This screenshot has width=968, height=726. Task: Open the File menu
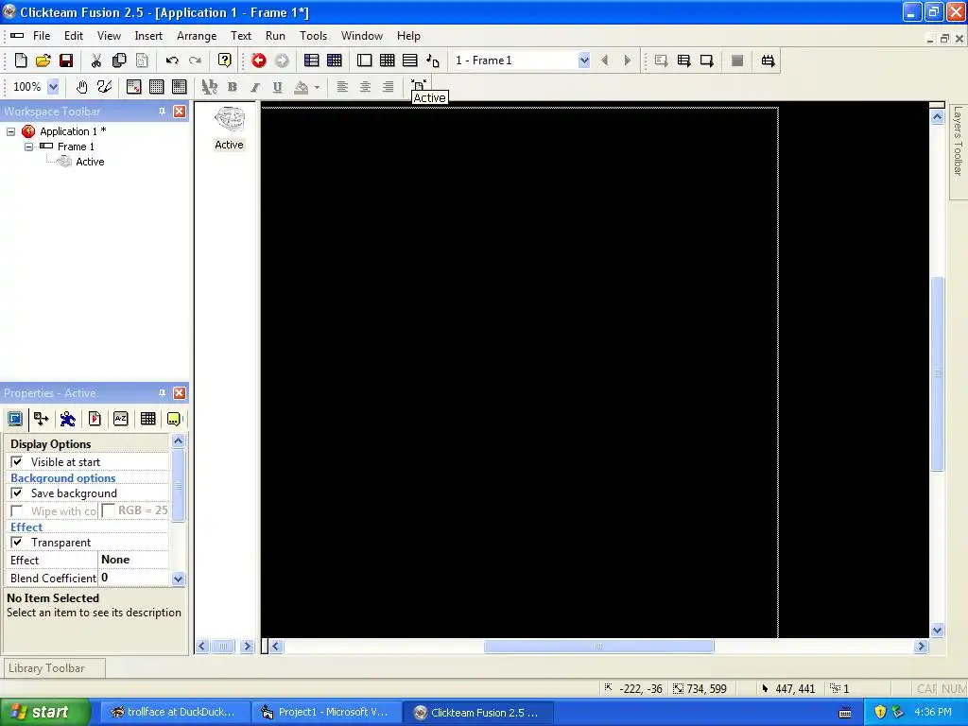(42, 36)
